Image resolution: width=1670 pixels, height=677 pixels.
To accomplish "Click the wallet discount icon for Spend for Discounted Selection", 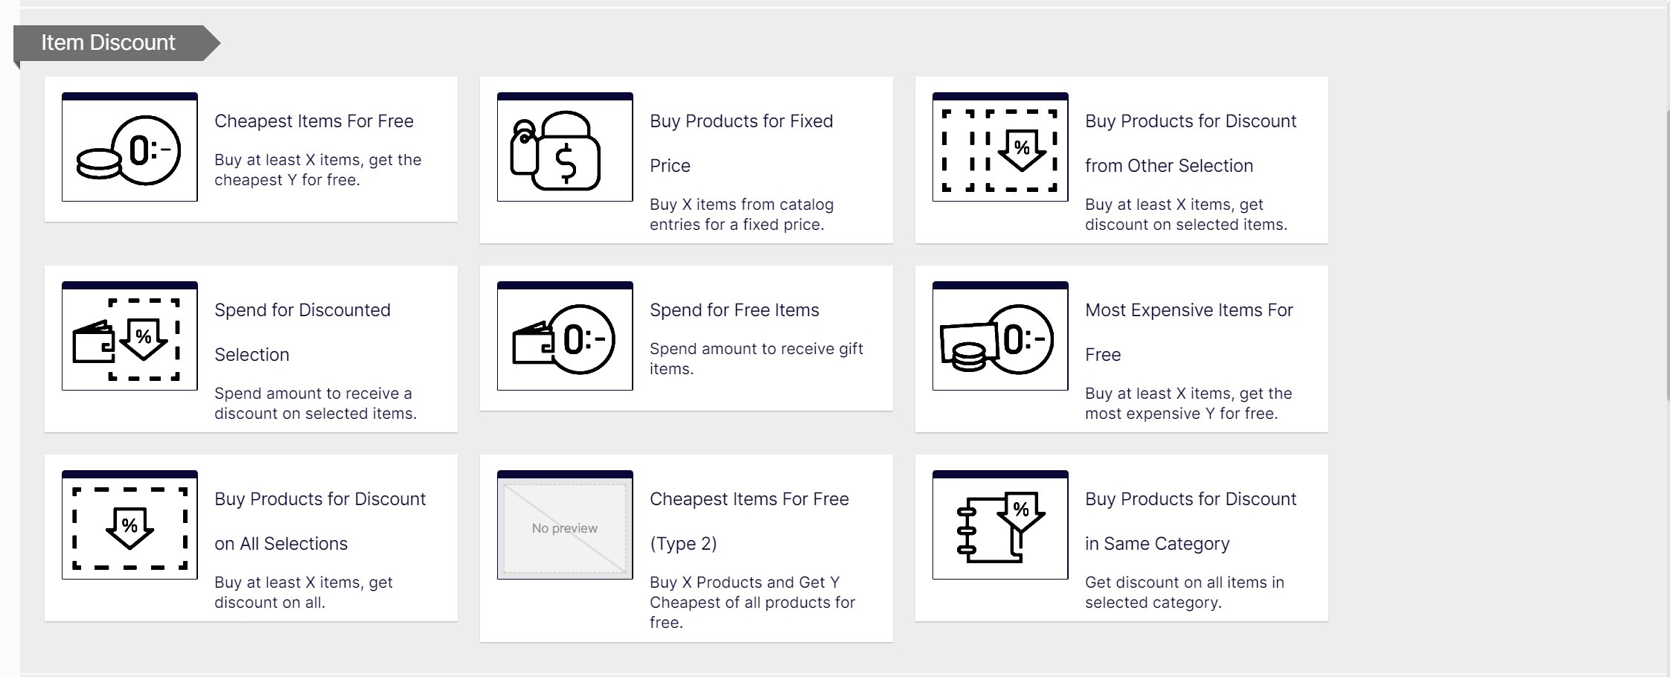I will click(129, 336).
